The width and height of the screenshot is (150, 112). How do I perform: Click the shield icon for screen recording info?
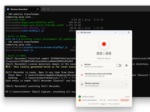(82, 75)
